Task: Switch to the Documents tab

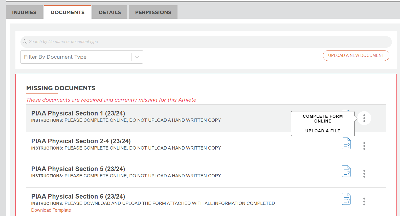Action: pos(68,12)
